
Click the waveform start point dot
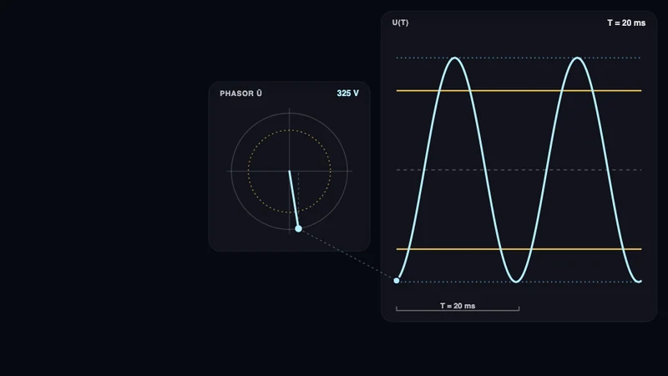397,281
